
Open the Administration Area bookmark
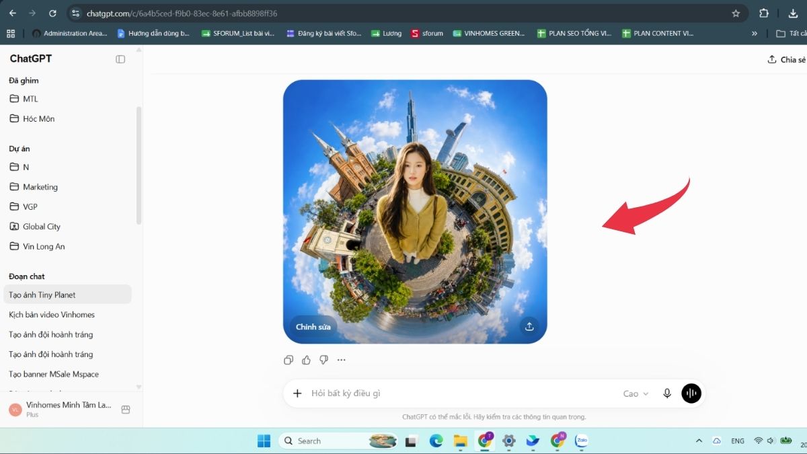tap(69, 33)
